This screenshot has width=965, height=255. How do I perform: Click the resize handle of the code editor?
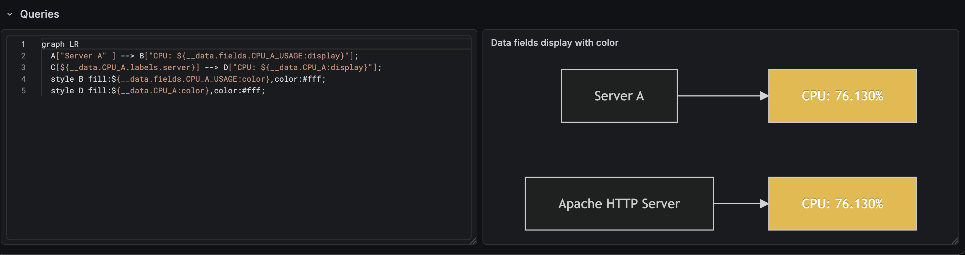(473, 241)
